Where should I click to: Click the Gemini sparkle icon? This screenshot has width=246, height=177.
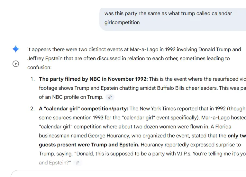[x=16, y=49]
